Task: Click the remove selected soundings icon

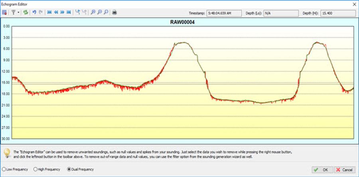Action: (x=4, y=12)
